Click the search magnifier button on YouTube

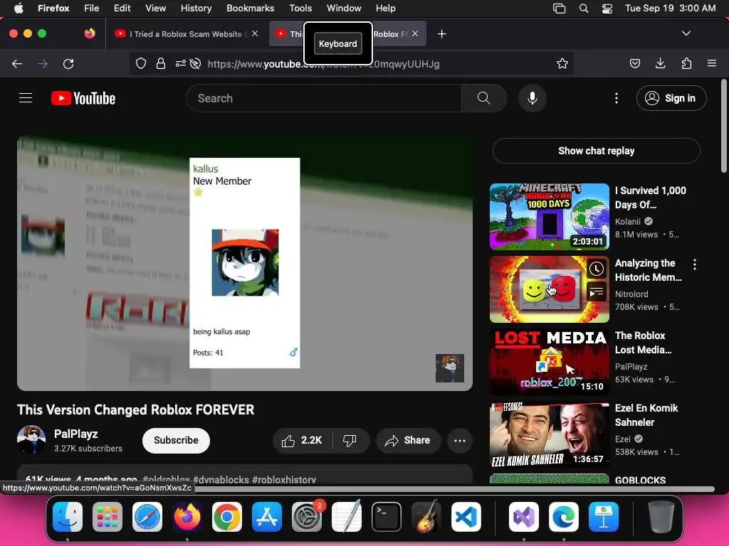click(483, 98)
